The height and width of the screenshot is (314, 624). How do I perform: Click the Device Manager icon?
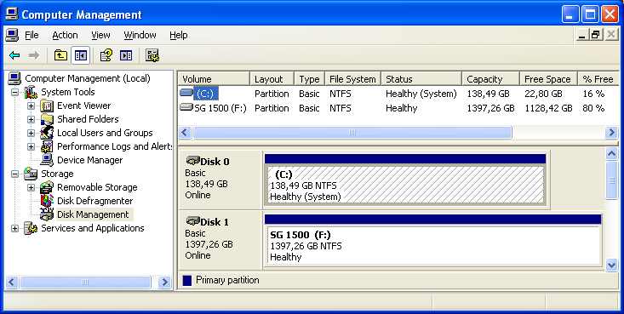[47, 160]
